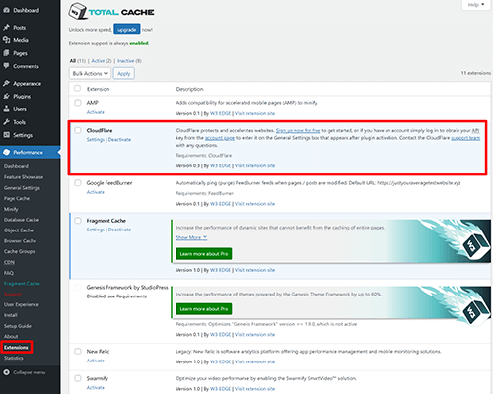Open CDN submenu item

click(x=9, y=262)
